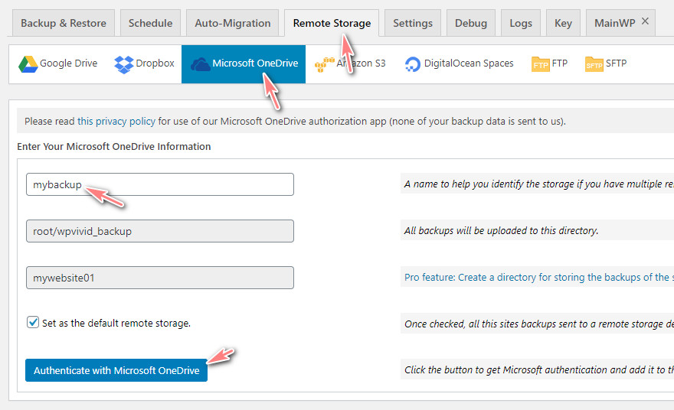
Task: Click the 'Once checked, all this sites backups' note
Action: (x=539, y=324)
